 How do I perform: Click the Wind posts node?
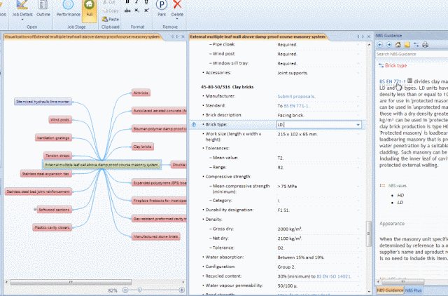[60, 120]
